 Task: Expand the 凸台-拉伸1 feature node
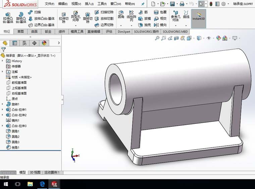click(3, 110)
